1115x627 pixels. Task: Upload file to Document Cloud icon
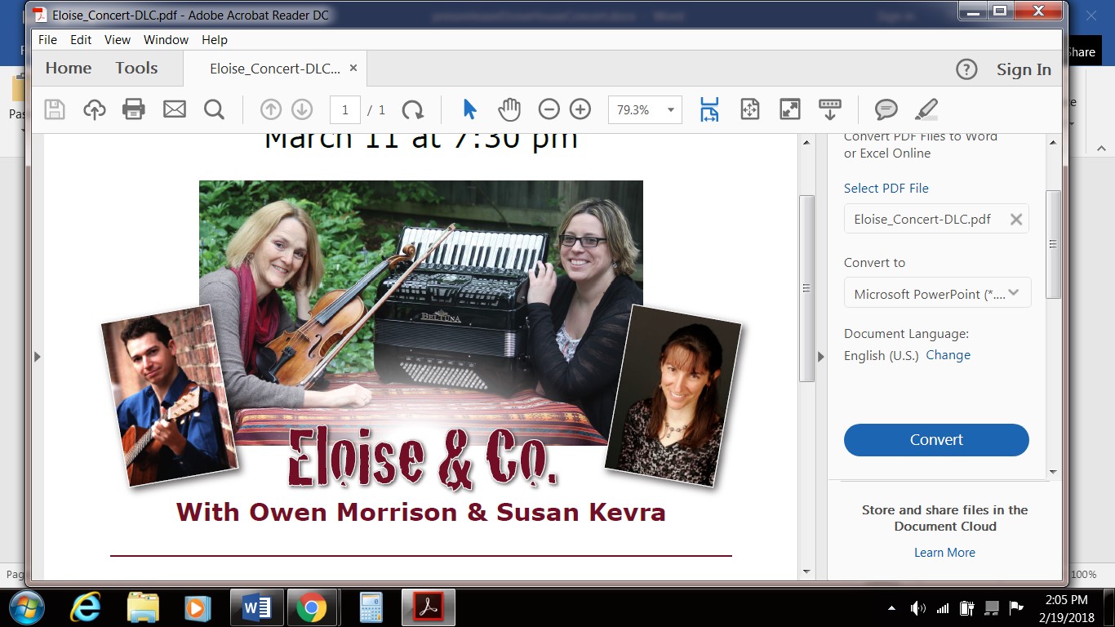click(x=95, y=109)
